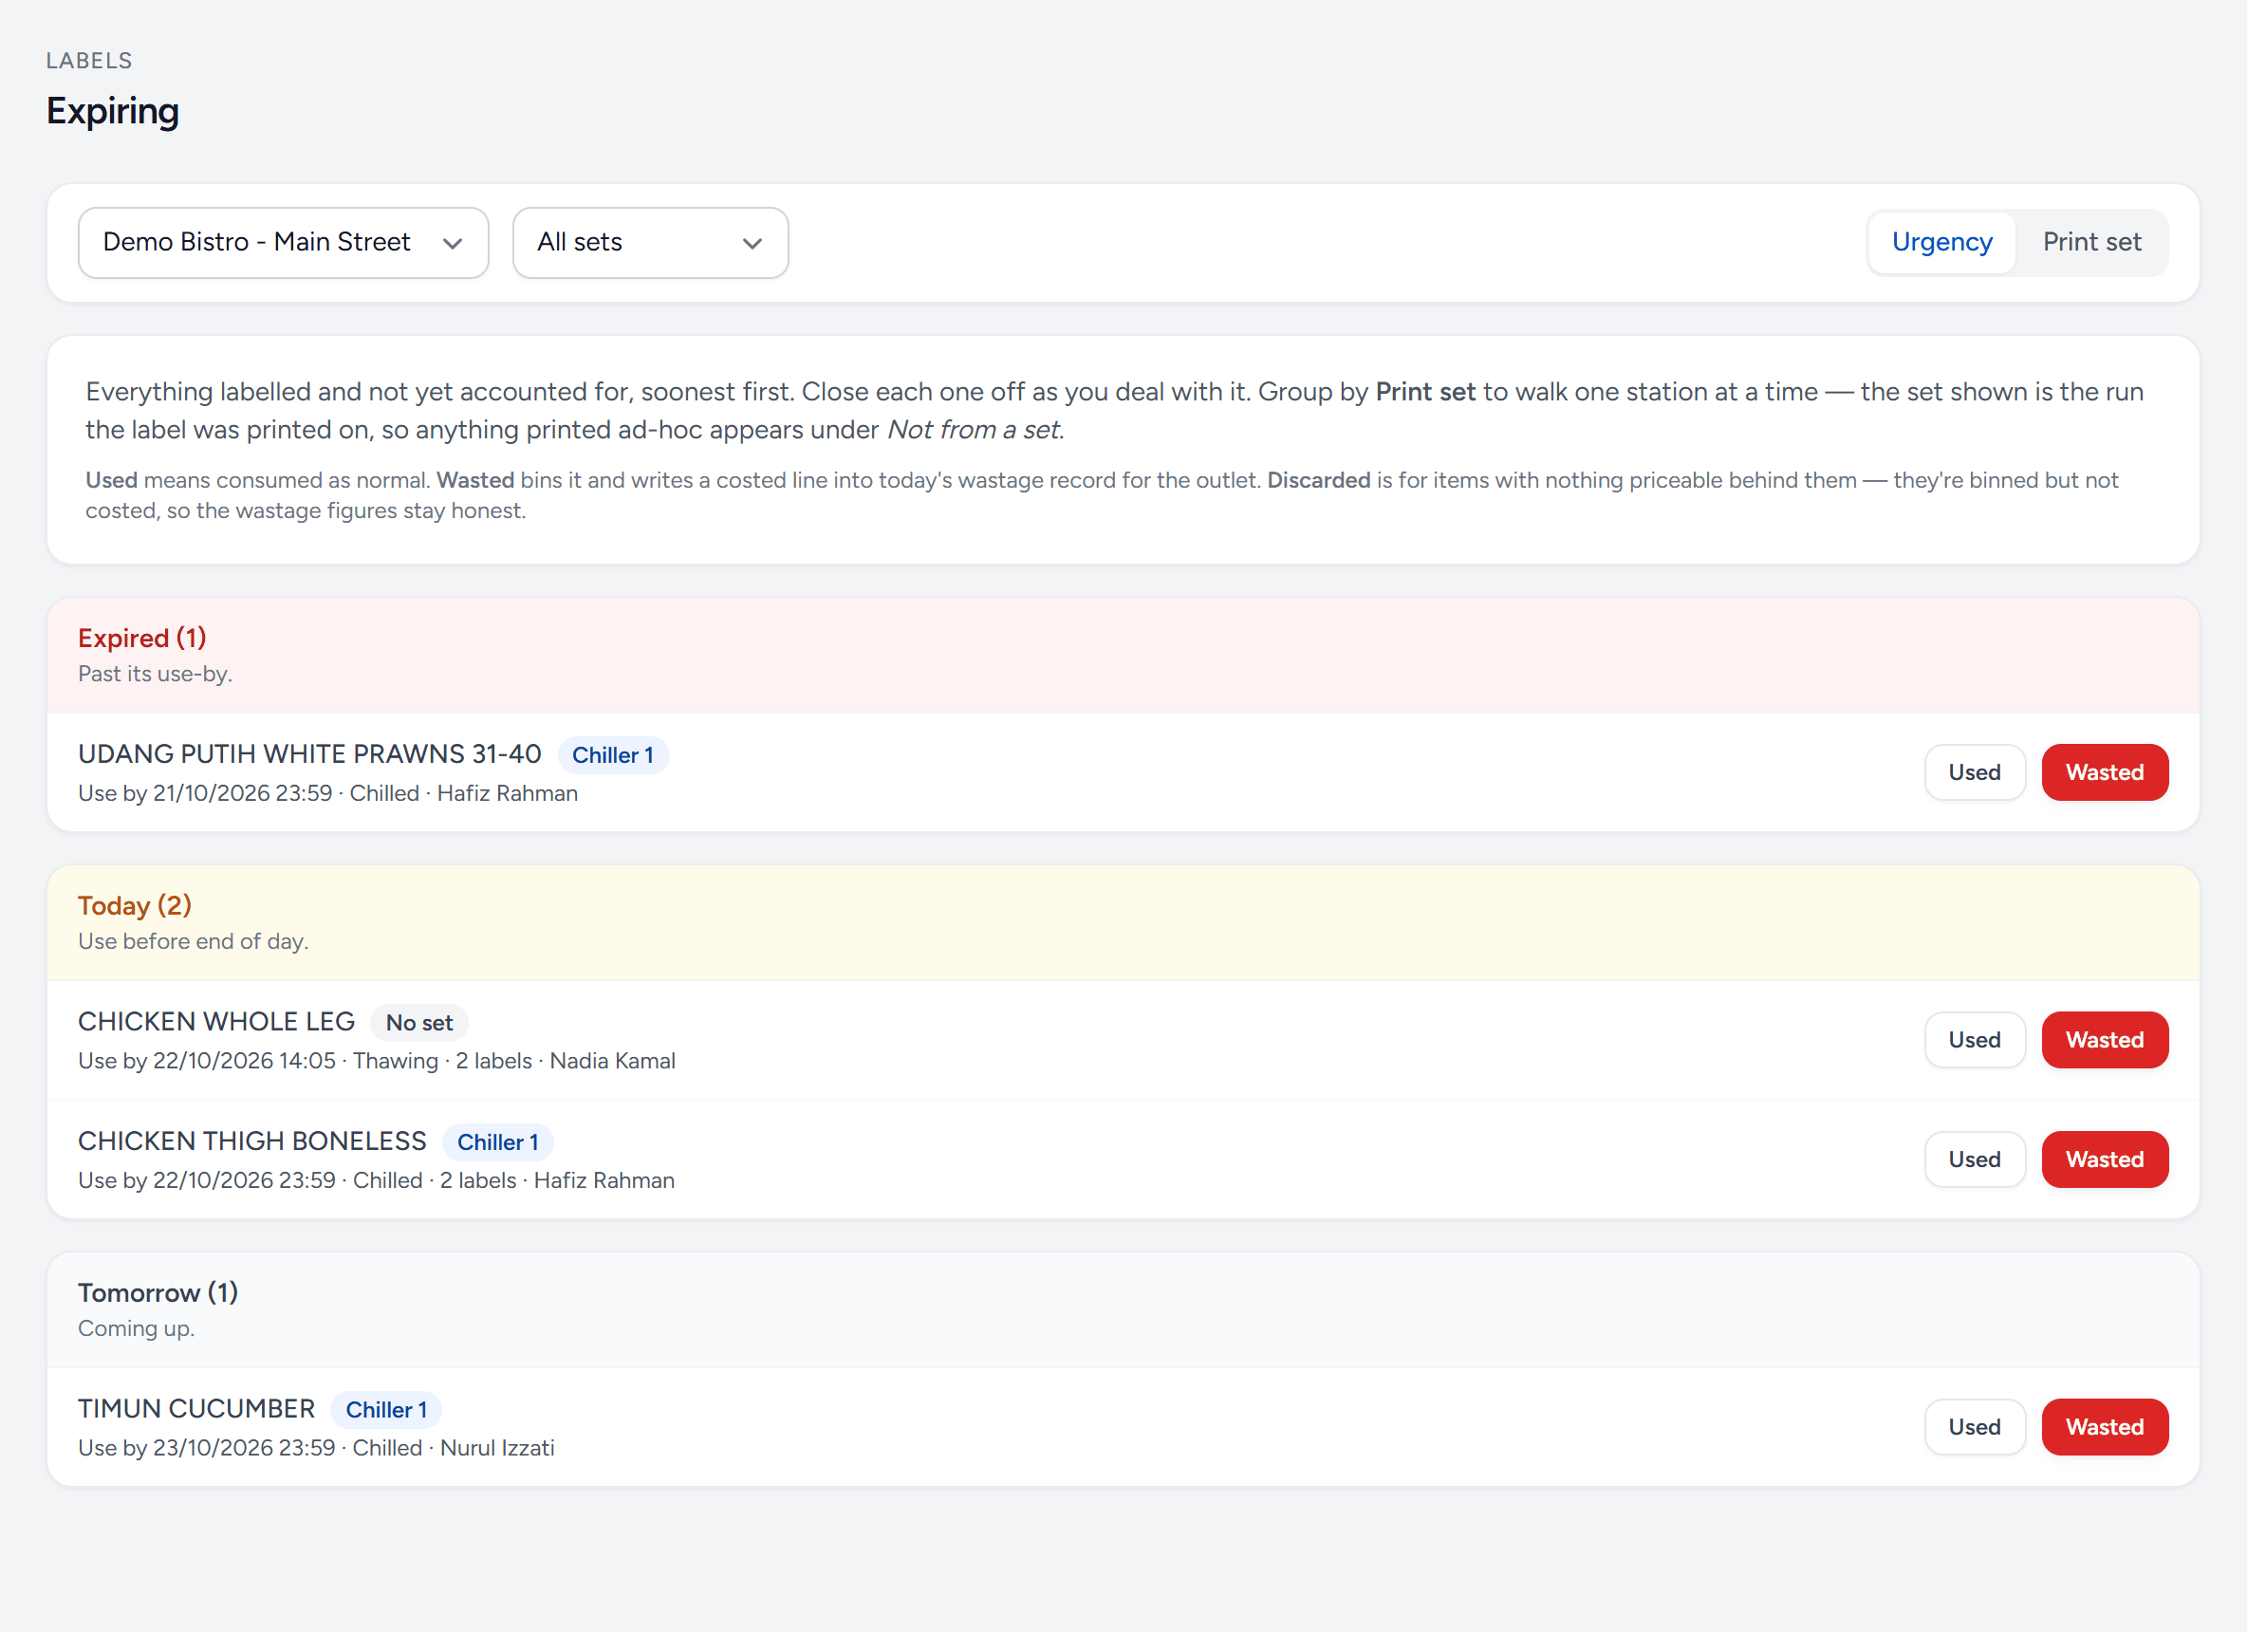Screen dimensions: 2247x1632
Task: Click the Expired (1) section header
Action: [141, 639]
